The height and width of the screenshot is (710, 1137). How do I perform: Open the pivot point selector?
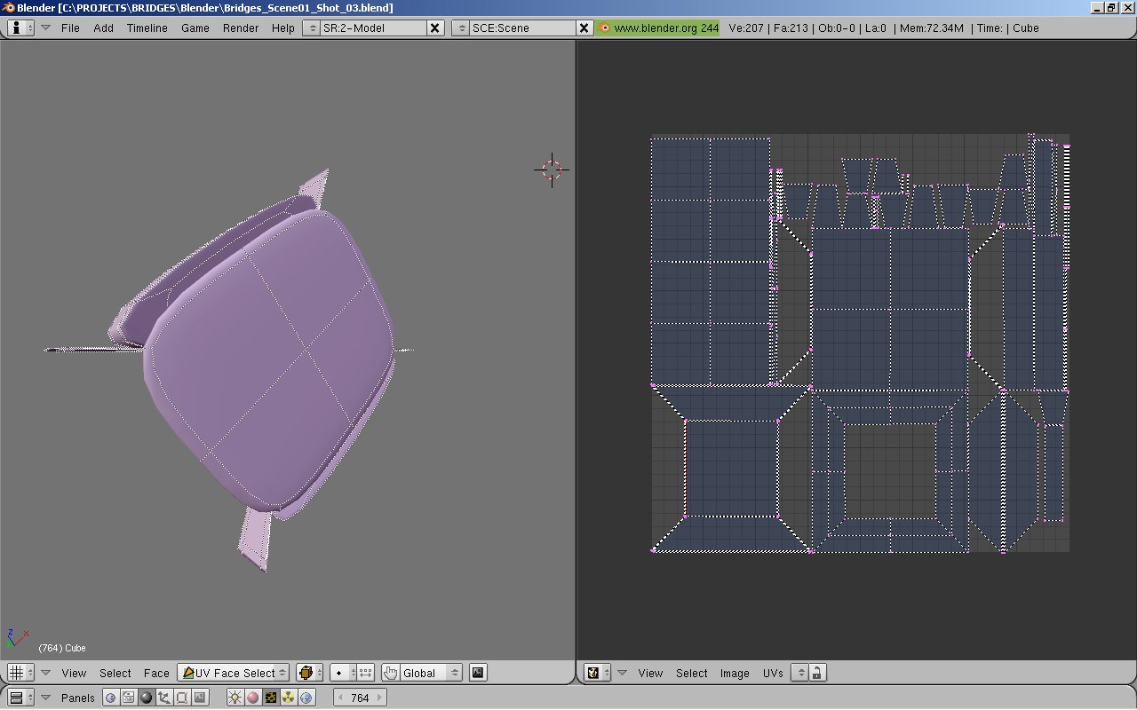[343, 673]
